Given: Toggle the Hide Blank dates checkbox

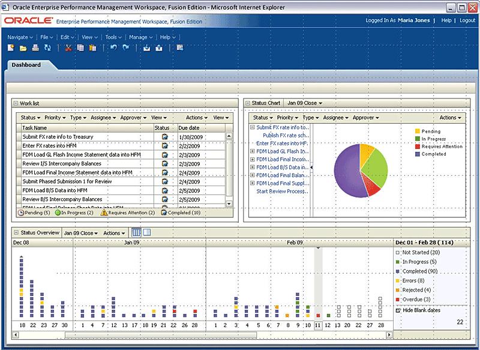Looking at the screenshot, I should (398, 310).
